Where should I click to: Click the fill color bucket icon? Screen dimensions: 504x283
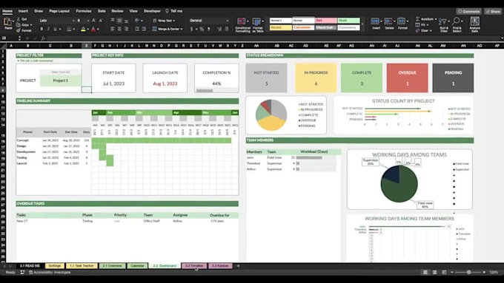[83, 29]
